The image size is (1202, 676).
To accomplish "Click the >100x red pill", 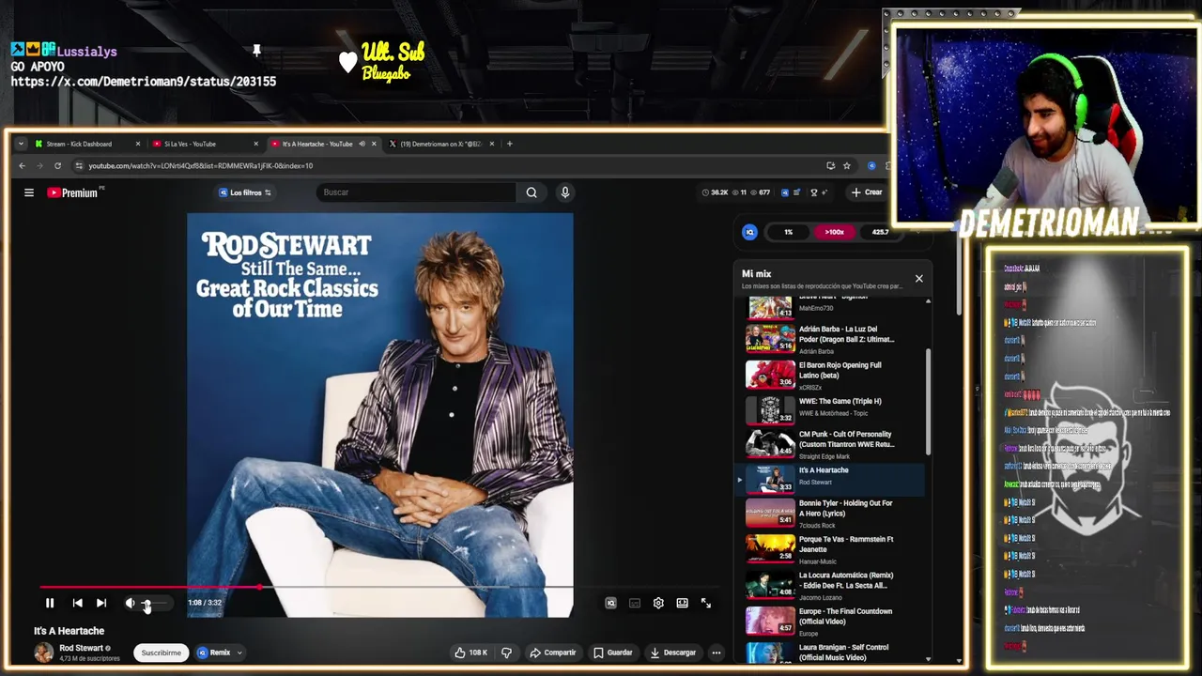I will click(834, 232).
